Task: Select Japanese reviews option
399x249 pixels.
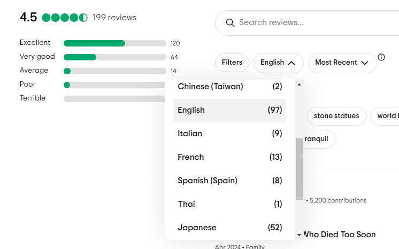Action: (x=229, y=228)
